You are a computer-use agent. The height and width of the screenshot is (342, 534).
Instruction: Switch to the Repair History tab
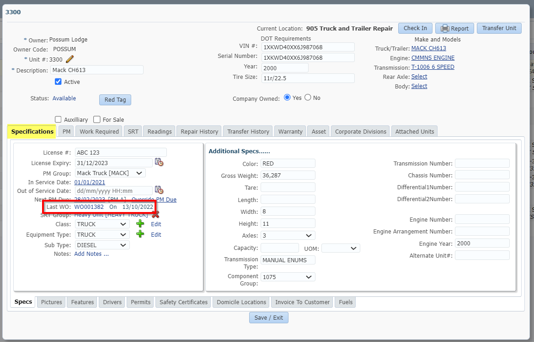coord(199,131)
